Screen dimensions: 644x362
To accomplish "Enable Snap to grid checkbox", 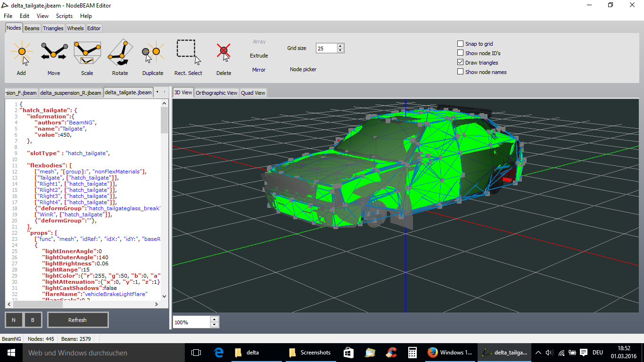I will (461, 44).
